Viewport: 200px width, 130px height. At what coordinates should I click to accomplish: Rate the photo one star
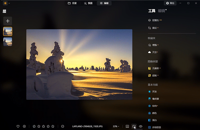tap(34, 126)
